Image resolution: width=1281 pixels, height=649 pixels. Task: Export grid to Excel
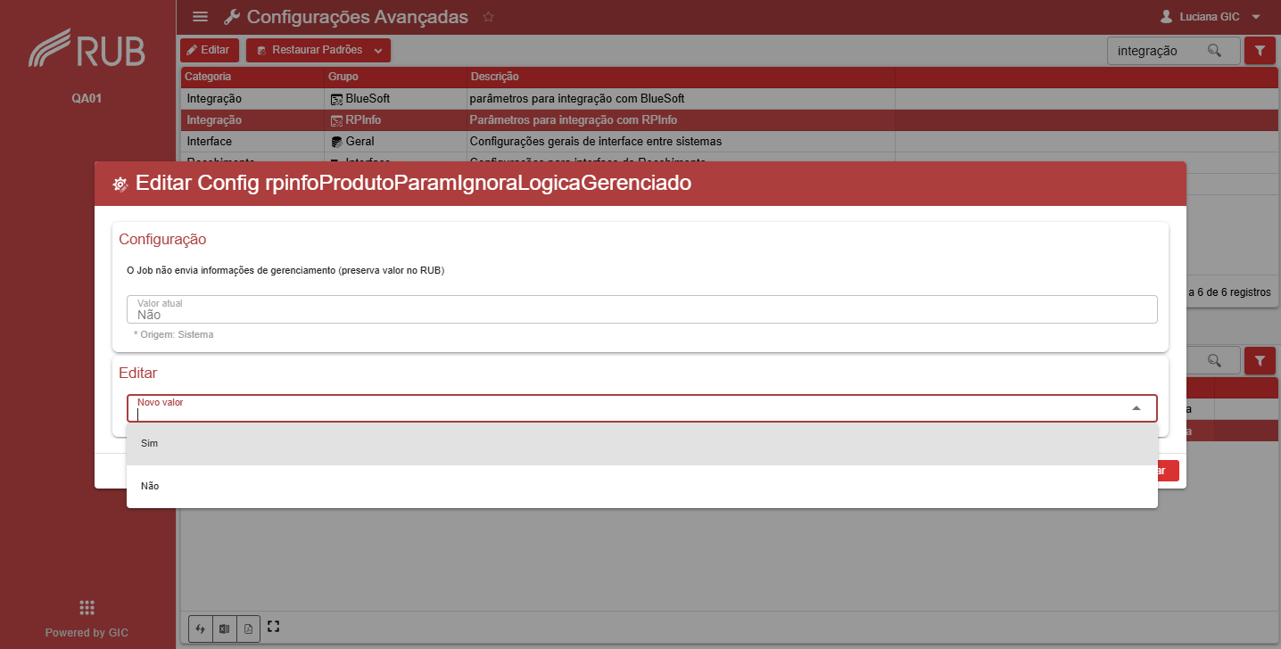[225, 628]
